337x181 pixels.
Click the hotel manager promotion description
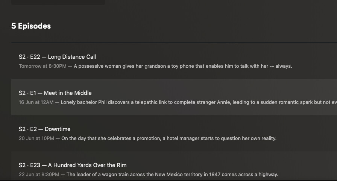point(168,138)
